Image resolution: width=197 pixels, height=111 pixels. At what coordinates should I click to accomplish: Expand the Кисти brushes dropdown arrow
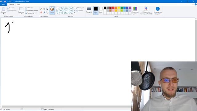(x=52, y=14)
